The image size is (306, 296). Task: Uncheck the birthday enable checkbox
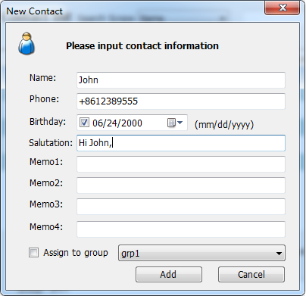(84, 123)
